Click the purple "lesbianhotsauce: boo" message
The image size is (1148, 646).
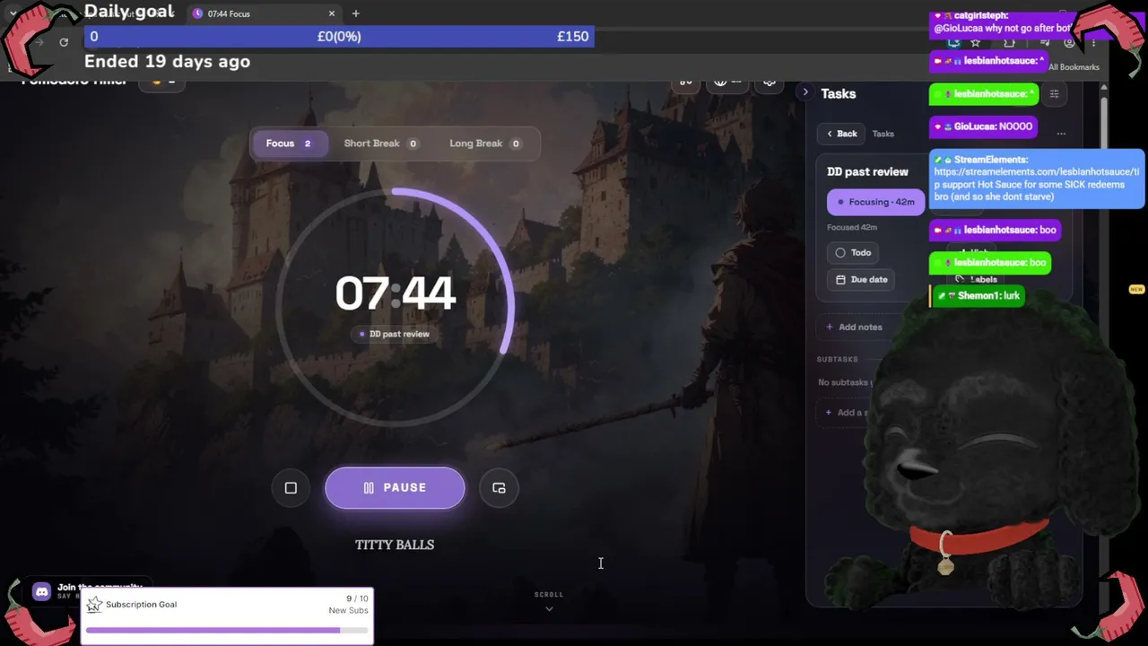coord(996,231)
